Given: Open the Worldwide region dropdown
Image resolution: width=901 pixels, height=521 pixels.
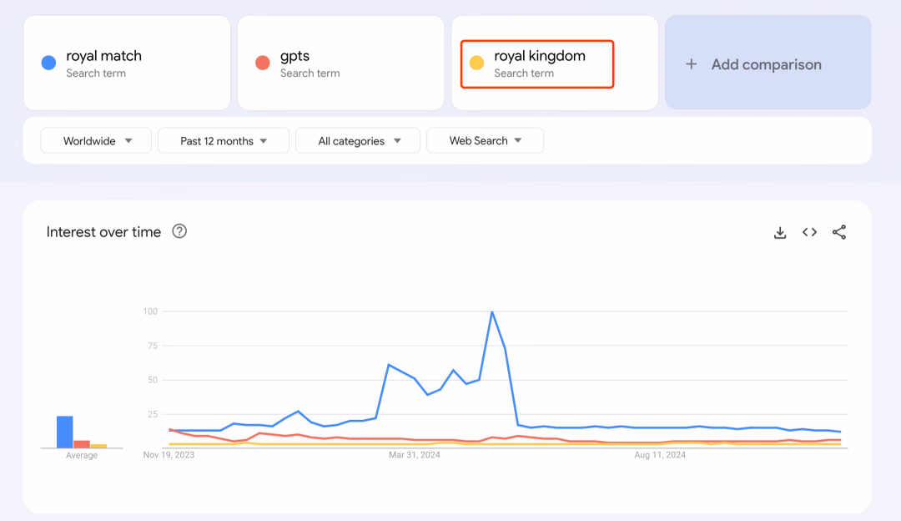Looking at the screenshot, I should pos(96,140).
